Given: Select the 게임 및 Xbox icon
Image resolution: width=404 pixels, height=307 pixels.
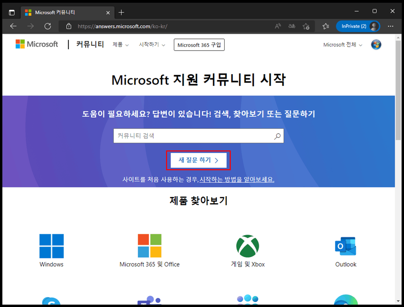Looking at the screenshot, I should [248, 246].
